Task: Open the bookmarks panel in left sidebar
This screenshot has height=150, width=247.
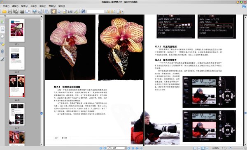Action: [2, 21]
